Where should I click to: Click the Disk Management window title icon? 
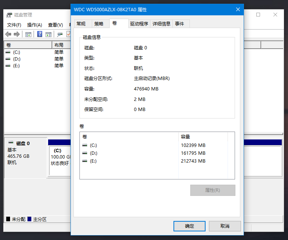pos(9,15)
